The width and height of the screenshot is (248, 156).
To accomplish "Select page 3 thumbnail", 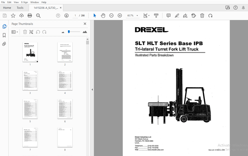I will pyautogui.click(x=30, y=81).
